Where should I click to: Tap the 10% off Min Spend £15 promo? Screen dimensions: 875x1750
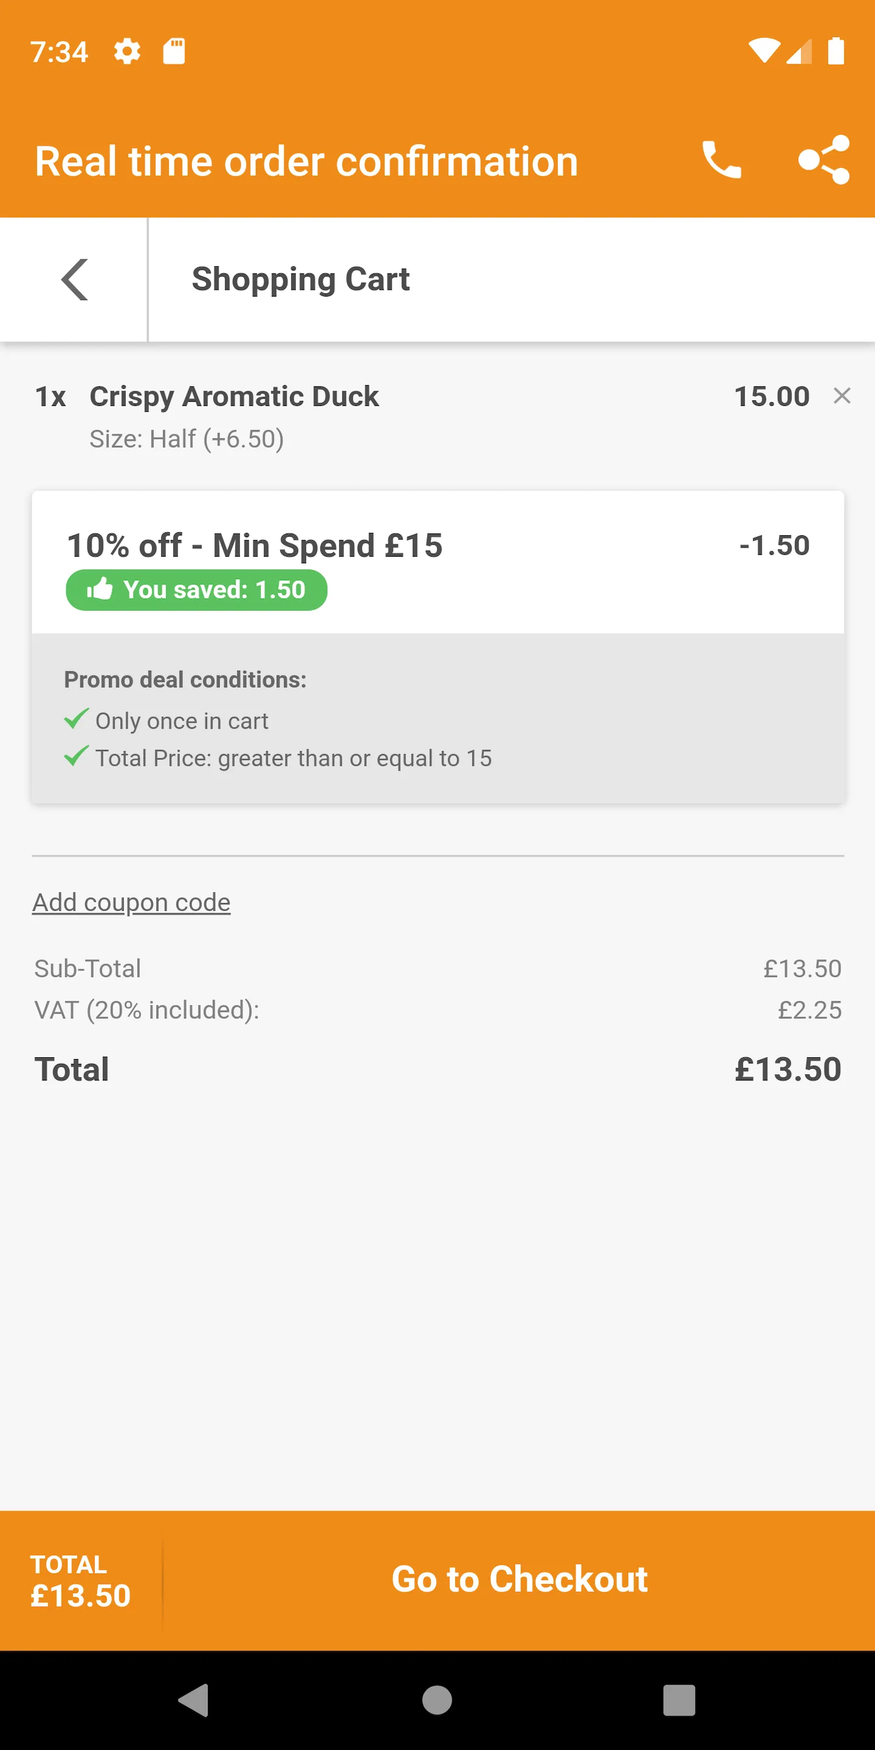click(x=255, y=545)
